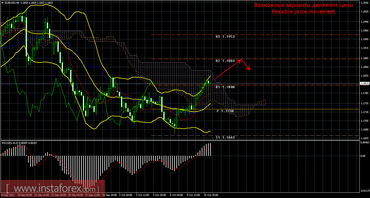Click price scale value 1.1915
This screenshot has width=370, height=198.
[x=365, y=48]
